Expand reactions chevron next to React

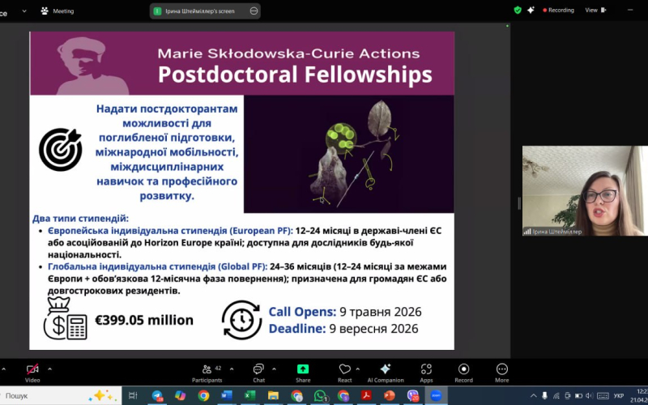pos(358,369)
